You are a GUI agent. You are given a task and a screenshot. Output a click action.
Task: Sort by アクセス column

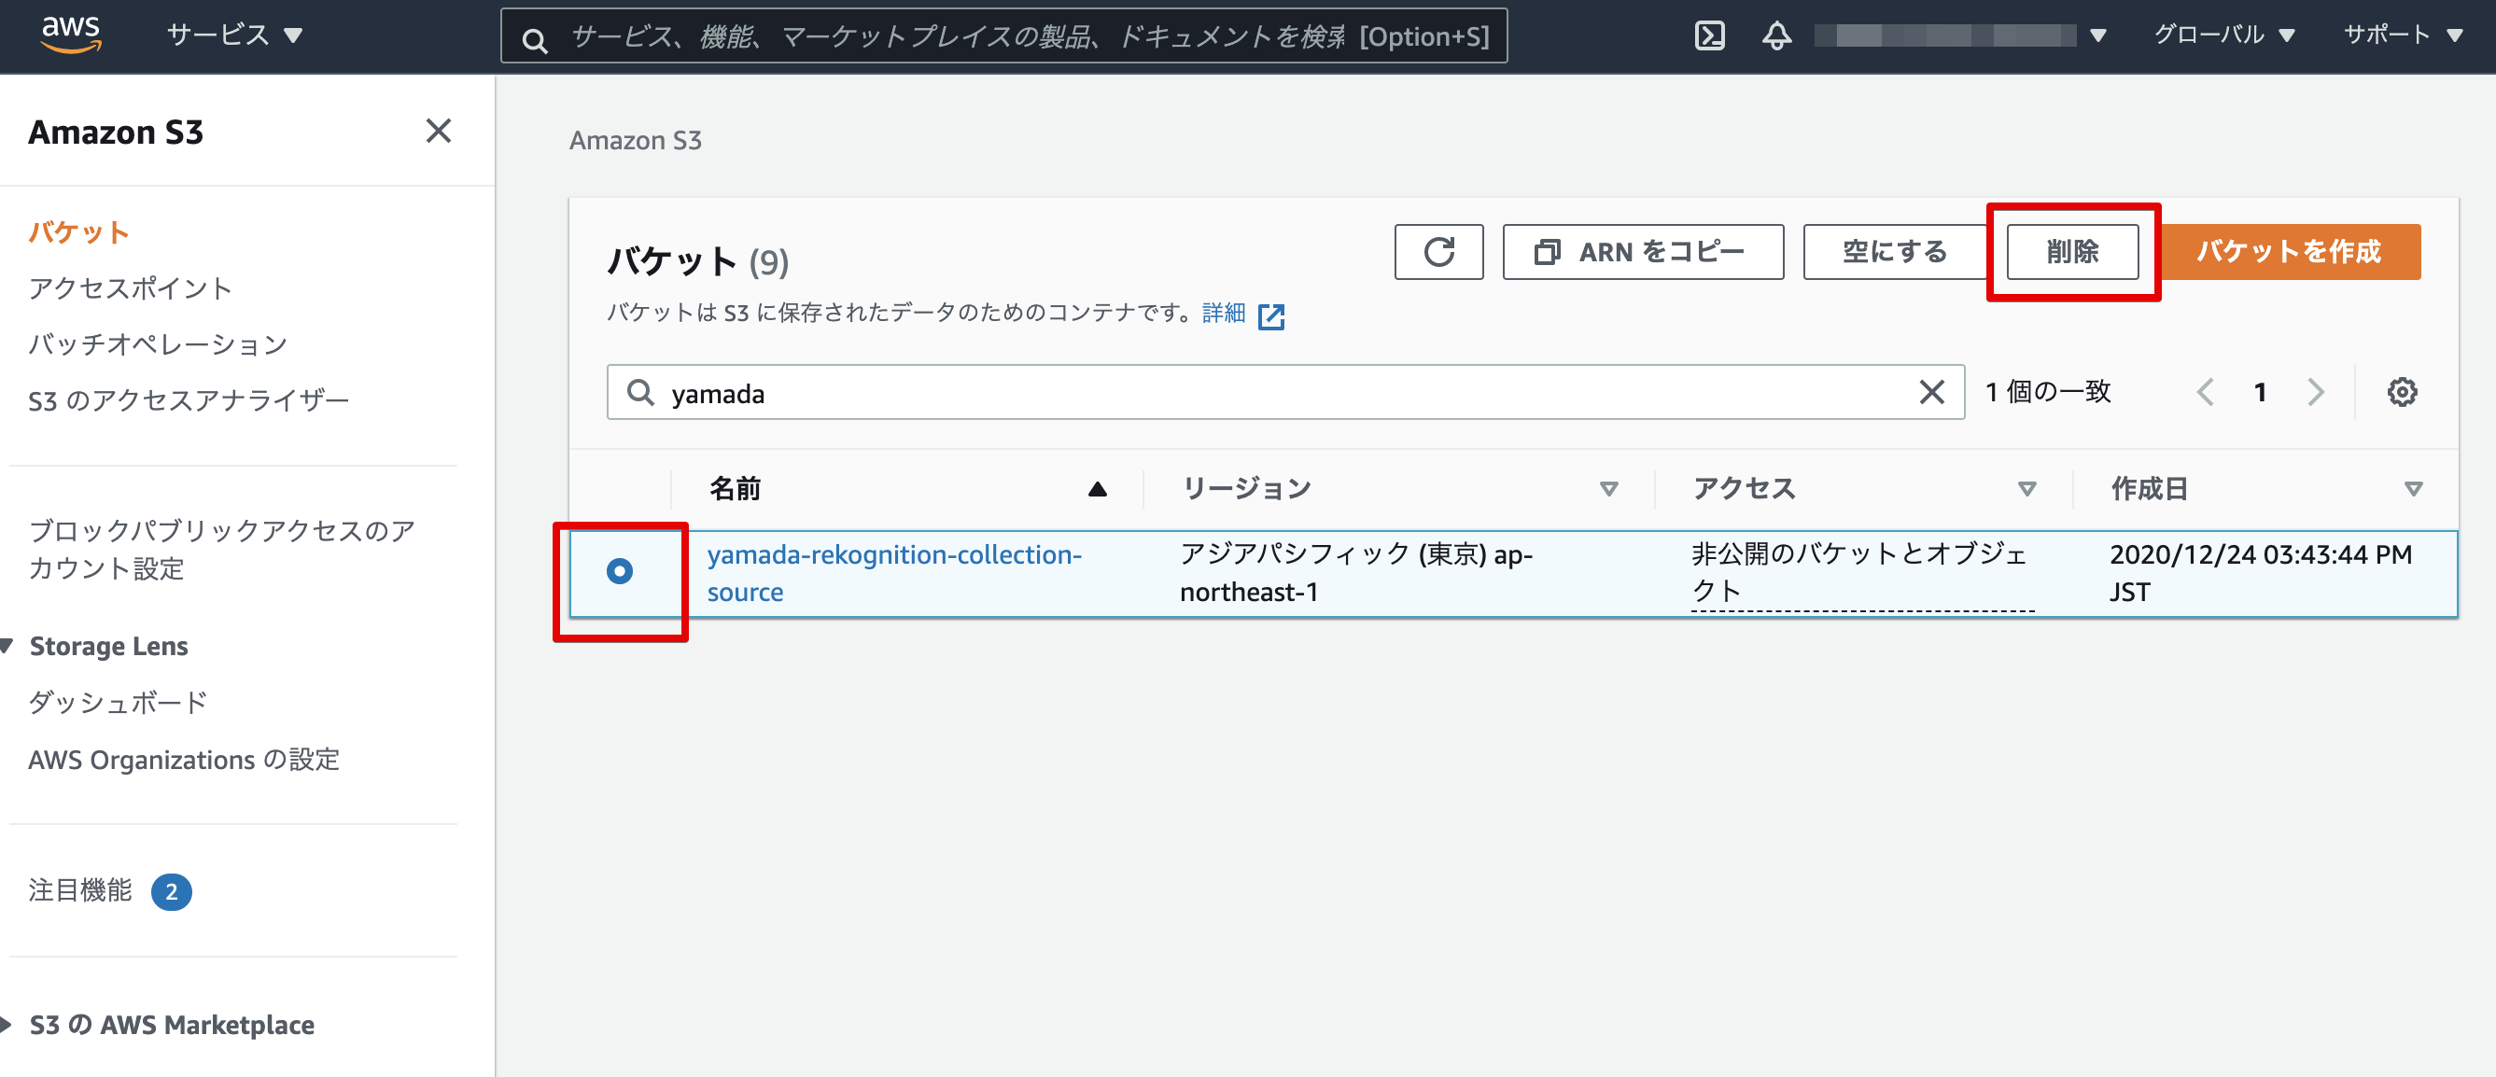[x=2026, y=489]
